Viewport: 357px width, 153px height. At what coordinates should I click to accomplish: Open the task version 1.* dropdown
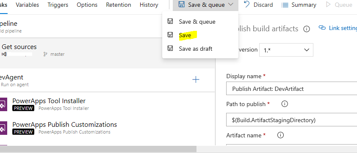point(286,50)
